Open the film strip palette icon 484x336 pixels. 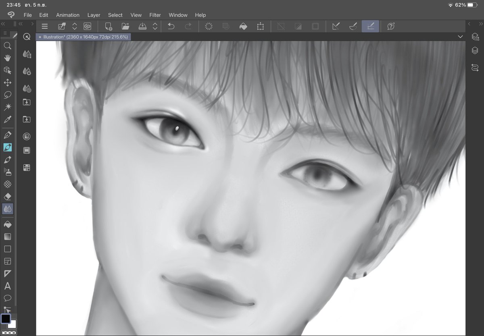pos(27,151)
